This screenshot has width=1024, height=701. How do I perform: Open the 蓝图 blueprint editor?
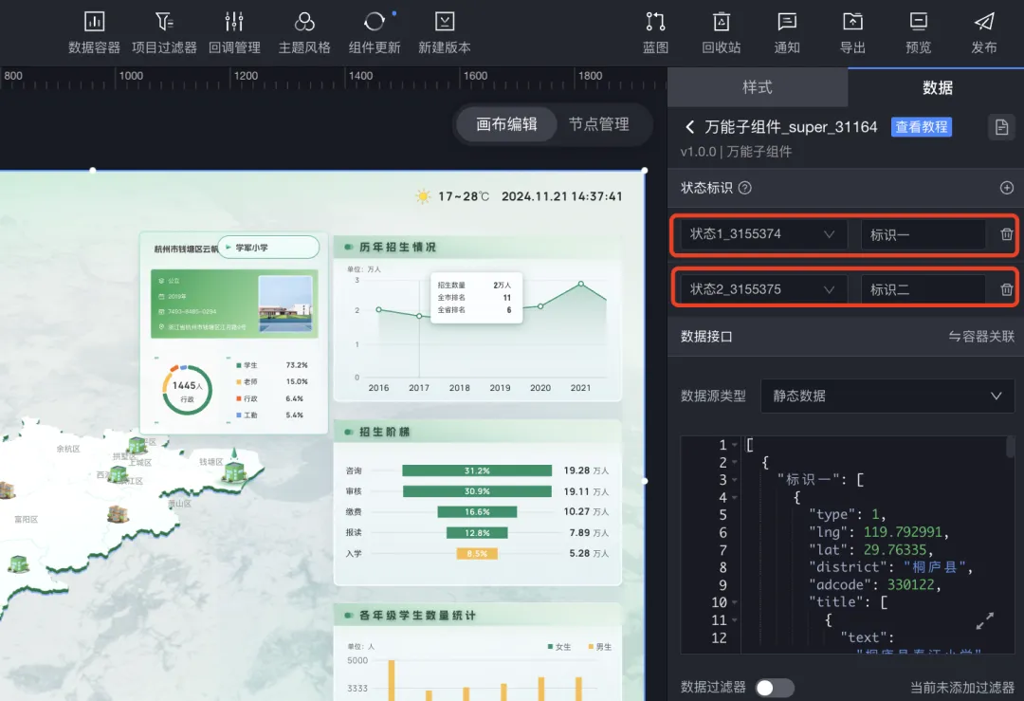(x=655, y=32)
